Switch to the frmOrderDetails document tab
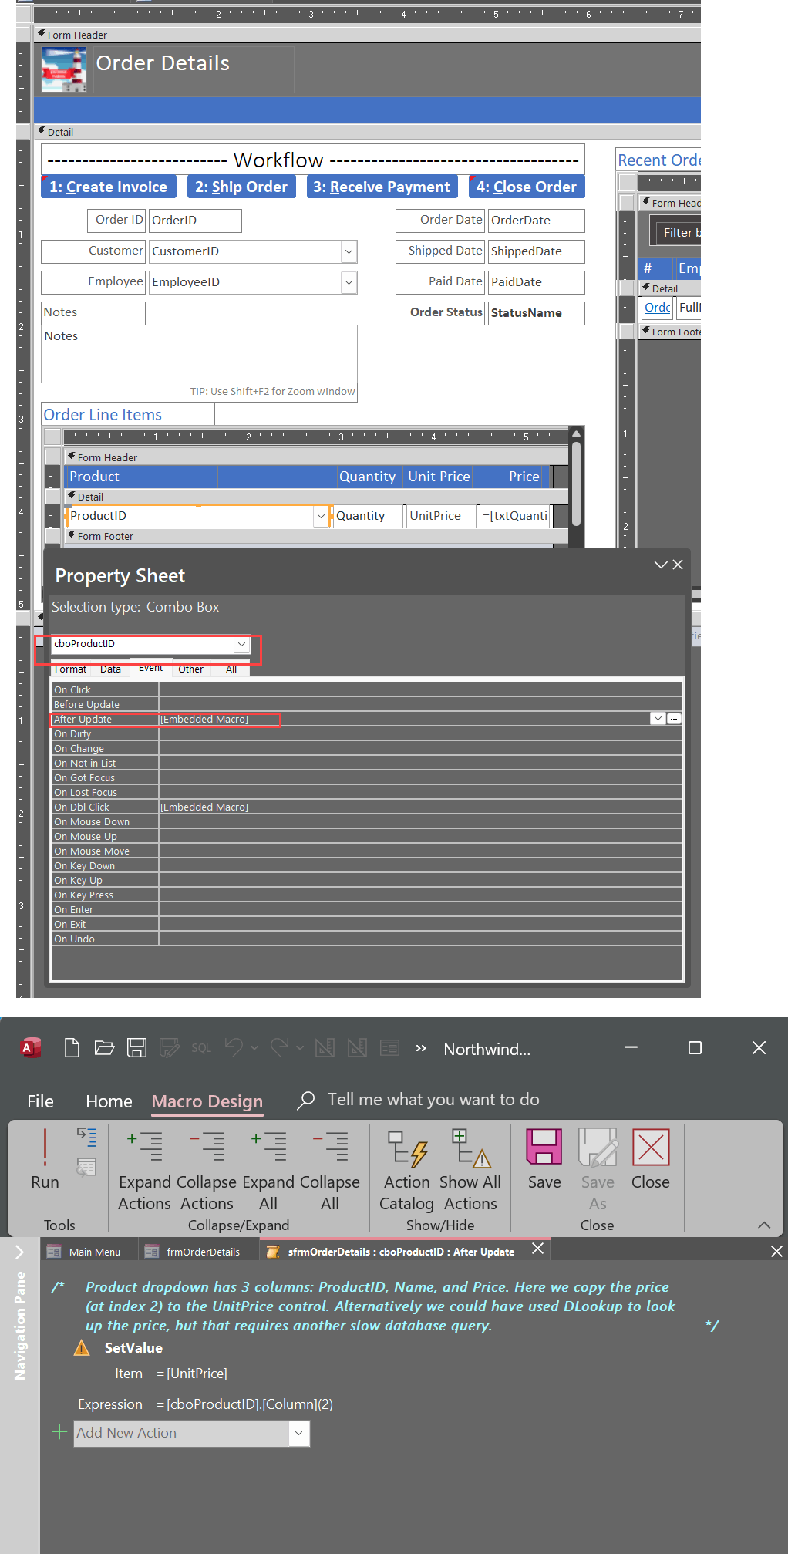Image resolution: width=788 pixels, height=1554 pixels. tap(197, 1252)
